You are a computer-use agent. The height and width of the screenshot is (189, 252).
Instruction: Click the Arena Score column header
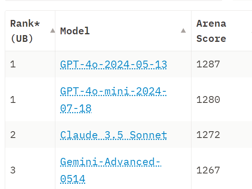click(x=222, y=31)
